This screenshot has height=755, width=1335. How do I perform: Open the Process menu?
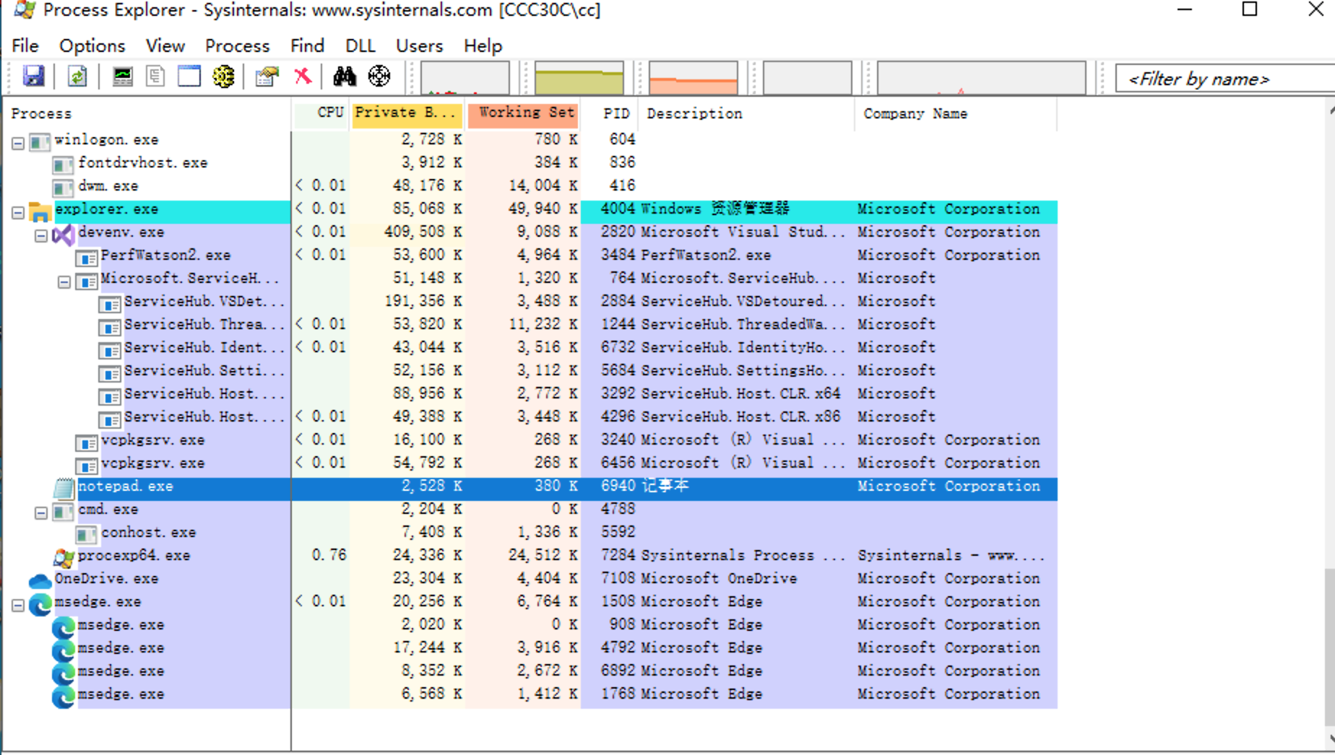click(x=237, y=45)
